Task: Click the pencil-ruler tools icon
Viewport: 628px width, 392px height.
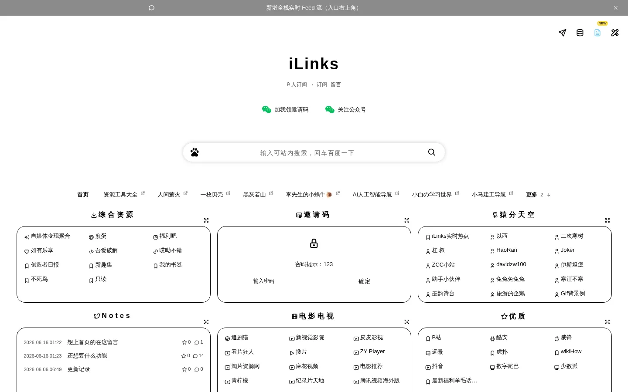Action: pos(615,33)
